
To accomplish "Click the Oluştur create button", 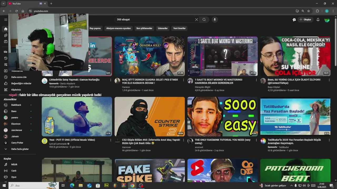I will click(x=305, y=19).
